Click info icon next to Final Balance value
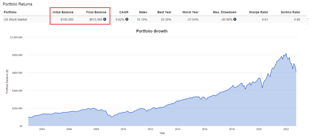This screenshot has width=309, height=140. 105,19
